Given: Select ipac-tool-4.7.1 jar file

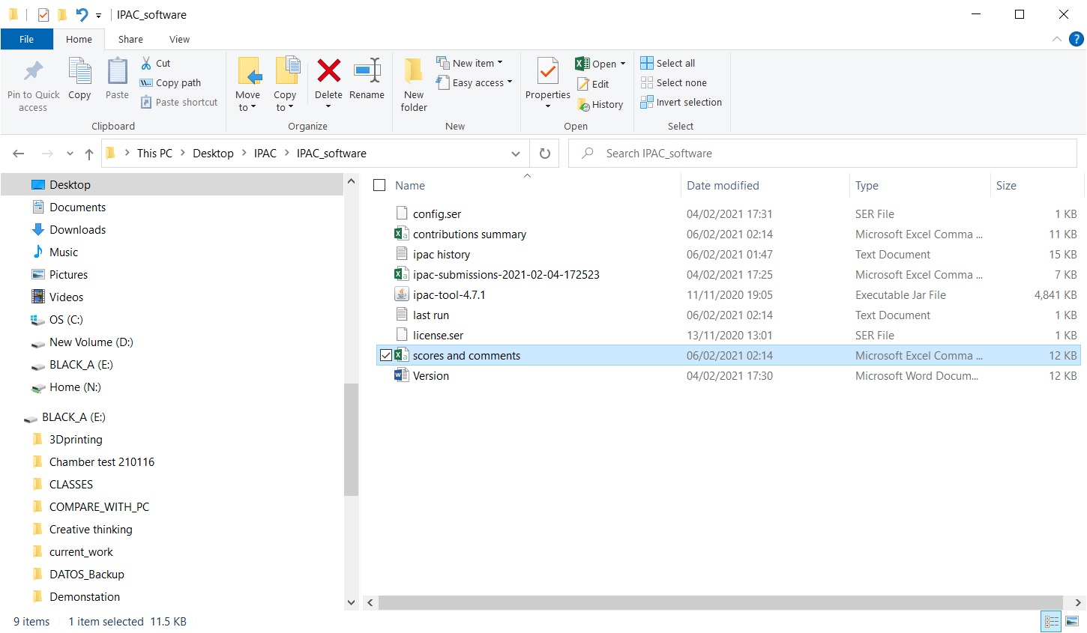Looking at the screenshot, I should 449,294.
